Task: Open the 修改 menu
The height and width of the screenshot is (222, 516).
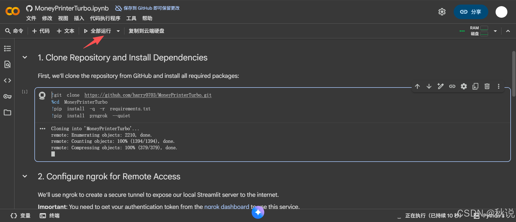Action: pyautogui.click(x=47, y=18)
